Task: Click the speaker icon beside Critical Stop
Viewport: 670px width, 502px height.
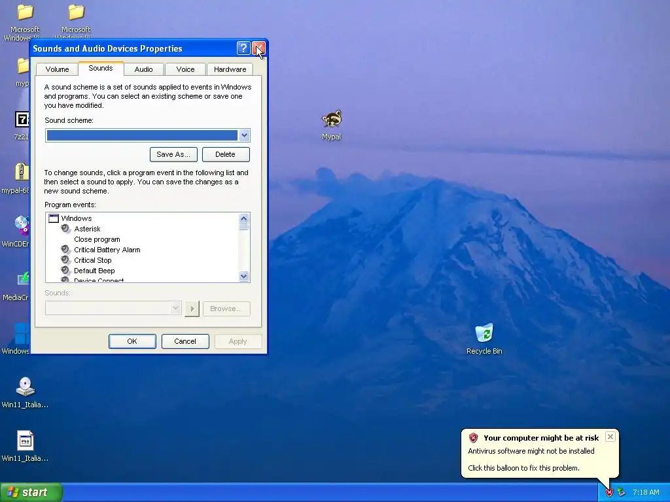Action: coord(65,260)
